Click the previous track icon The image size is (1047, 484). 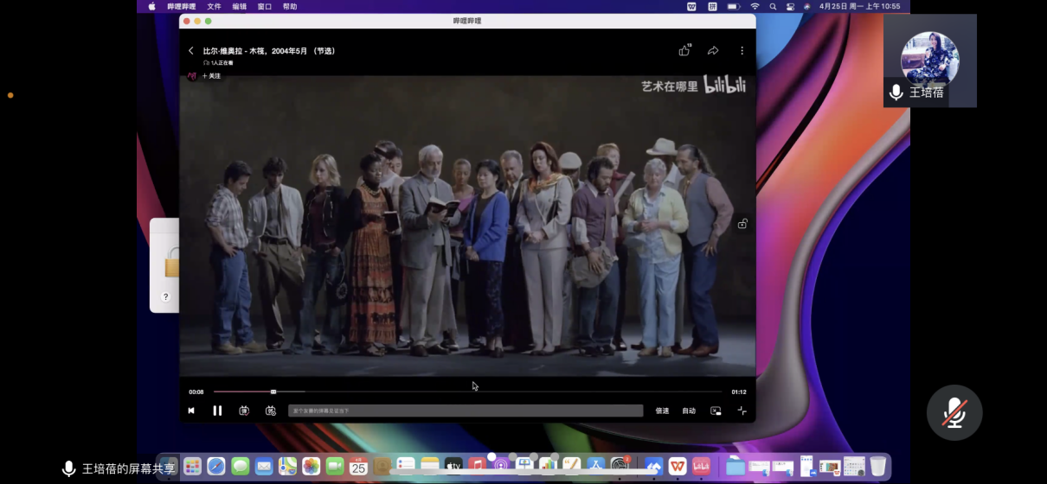[x=191, y=411]
